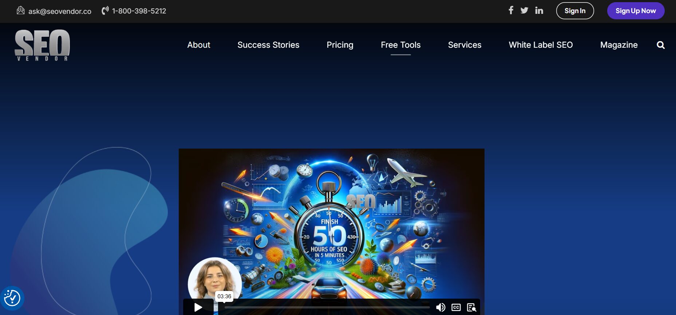
Task: Open the Free Tools menu
Action: click(x=400, y=45)
